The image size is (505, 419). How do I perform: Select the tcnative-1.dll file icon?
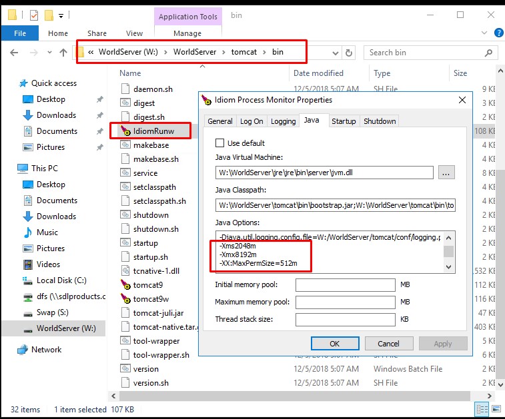tap(125, 270)
